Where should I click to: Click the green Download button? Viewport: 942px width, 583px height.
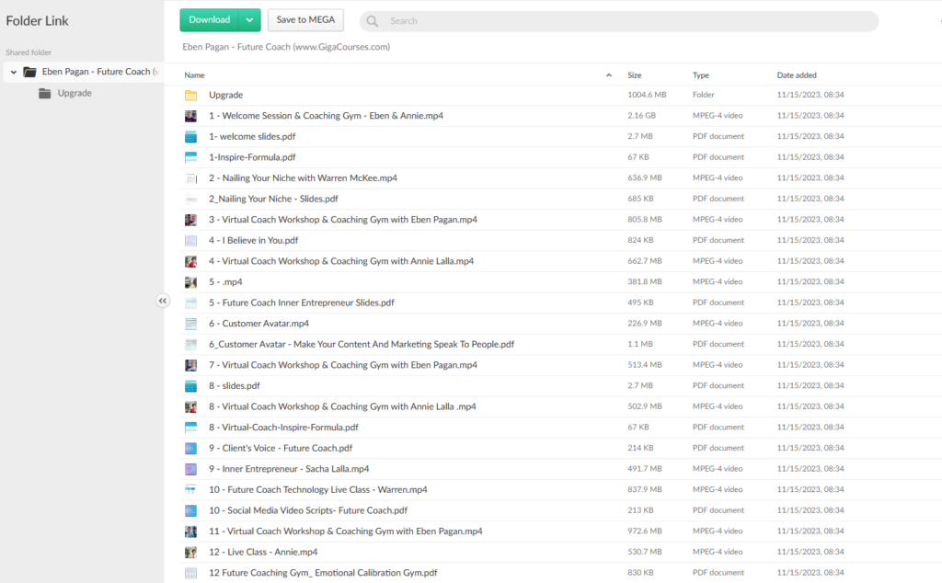tap(209, 20)
